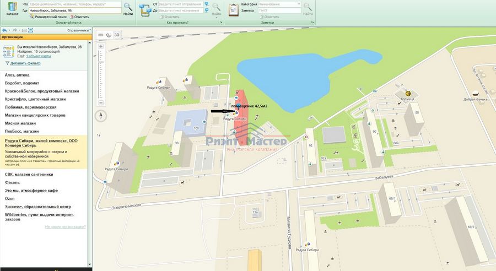496x271 pixels.
Task: Click the map zoom slider handle
Action: pyautogui.click(x=101, y=62)
